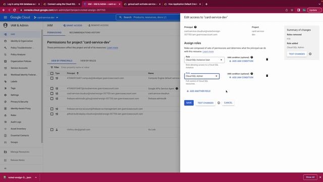Focus the Filter property name field
This screenshot has width=323, height=182.
pos(75,67)
